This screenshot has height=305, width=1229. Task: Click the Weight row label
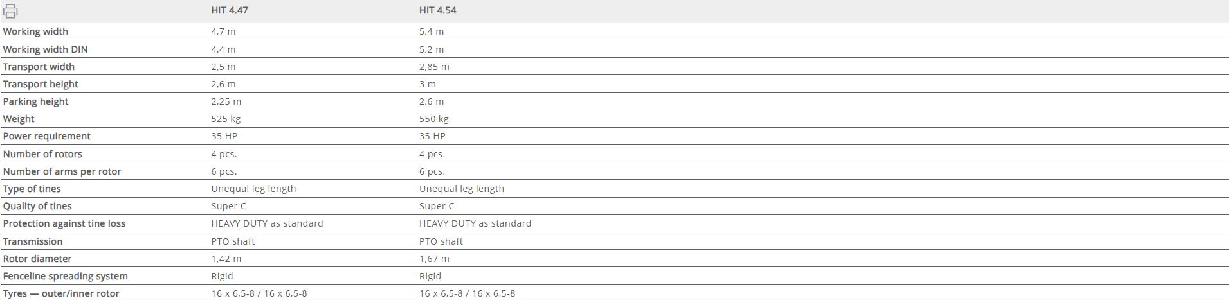click(x=19, y=119)
